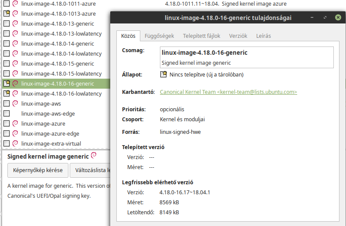Click the new-package status icon next to Állapot
Image resolution: width=346 pixels, height=226 pixels.
pyautogui.click(x=163, y=74)
